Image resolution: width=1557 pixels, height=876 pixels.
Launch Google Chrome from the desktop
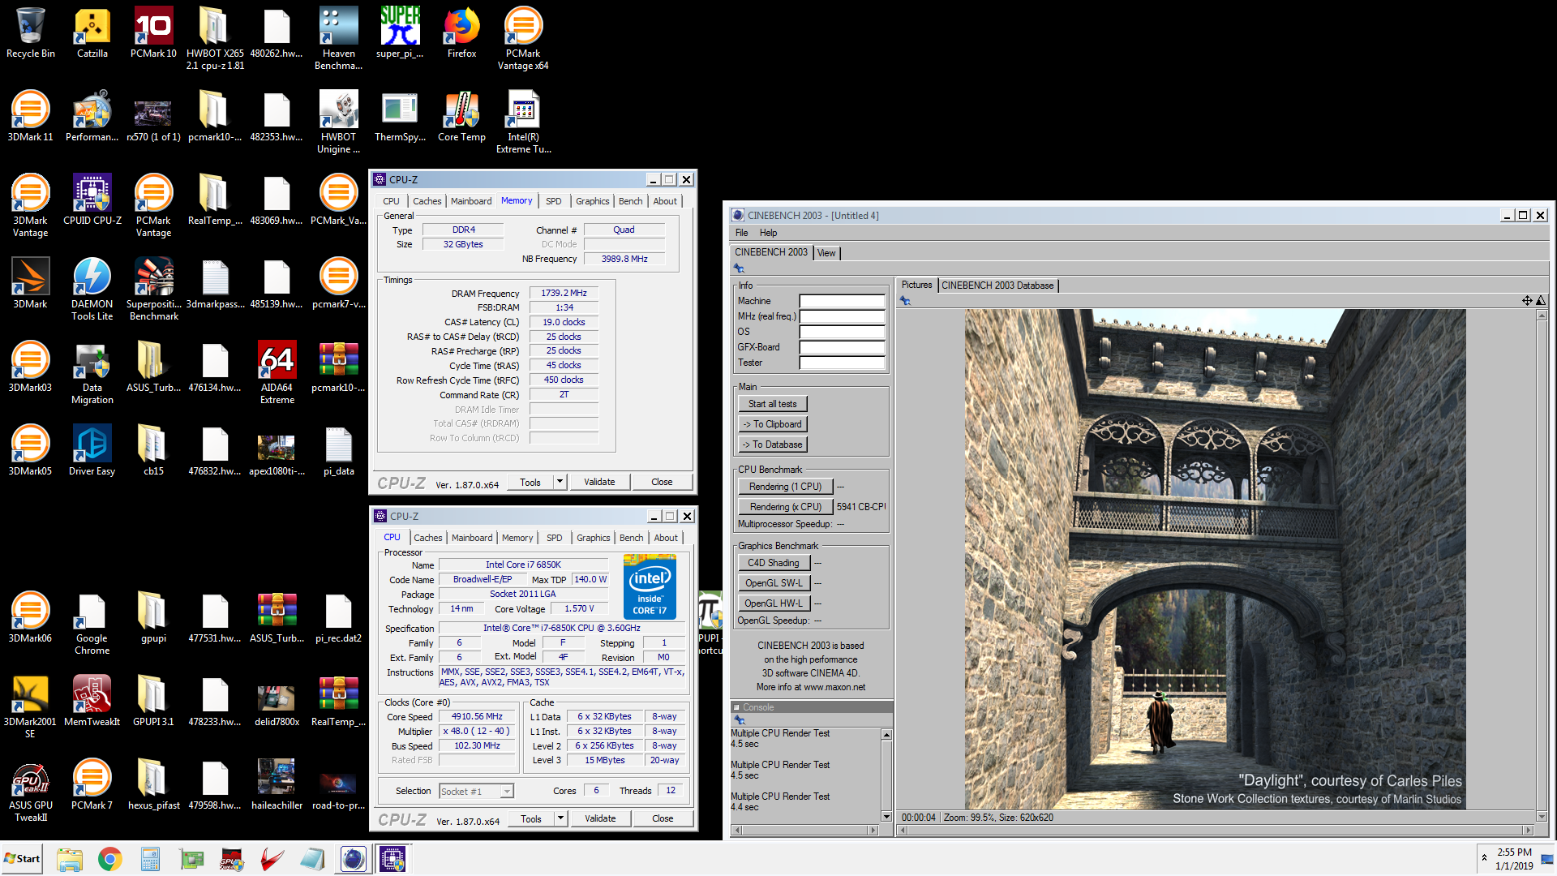click(92, 624)
